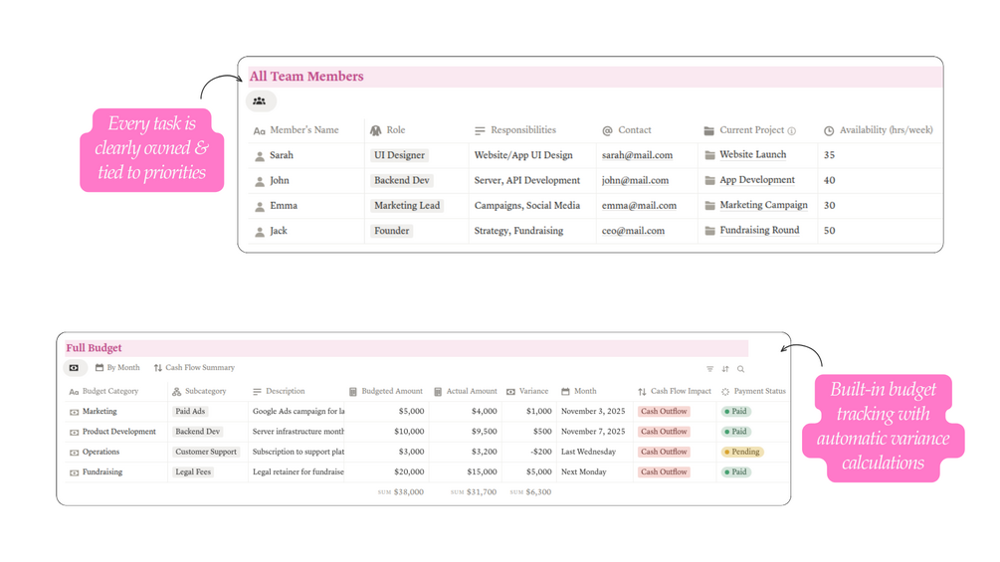Click the Full Budget heading
Viewport: 1000px width, 562px height.
pyautogui.click(x=94, y=348)
